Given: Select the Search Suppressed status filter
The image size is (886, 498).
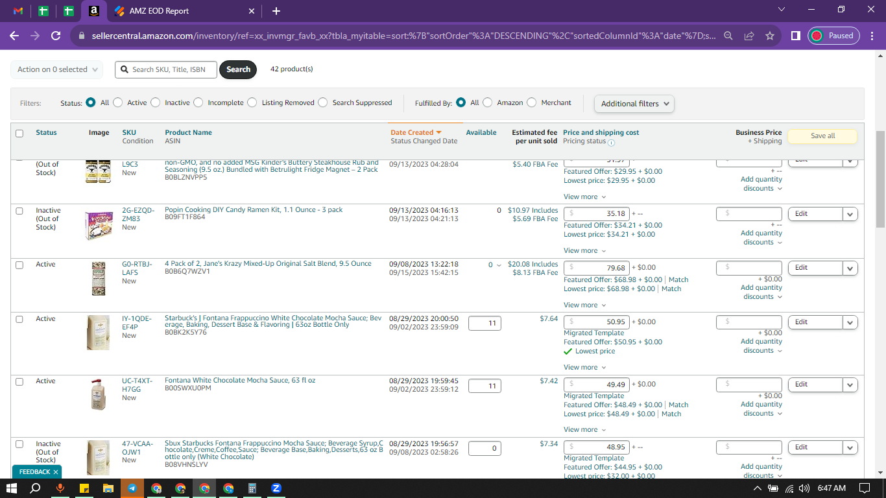Looking at the screenshot, I should pos(323,102).
